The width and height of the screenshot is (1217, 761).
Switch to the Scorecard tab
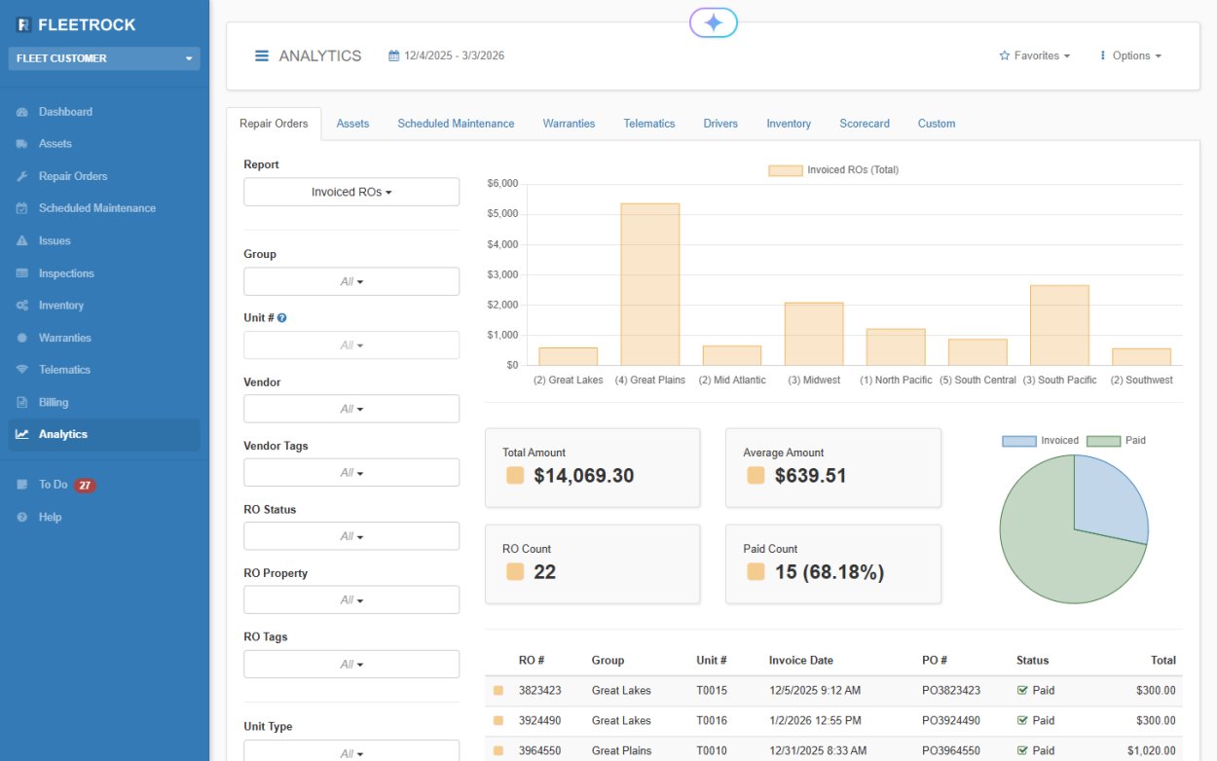click(x=865, y=124)
